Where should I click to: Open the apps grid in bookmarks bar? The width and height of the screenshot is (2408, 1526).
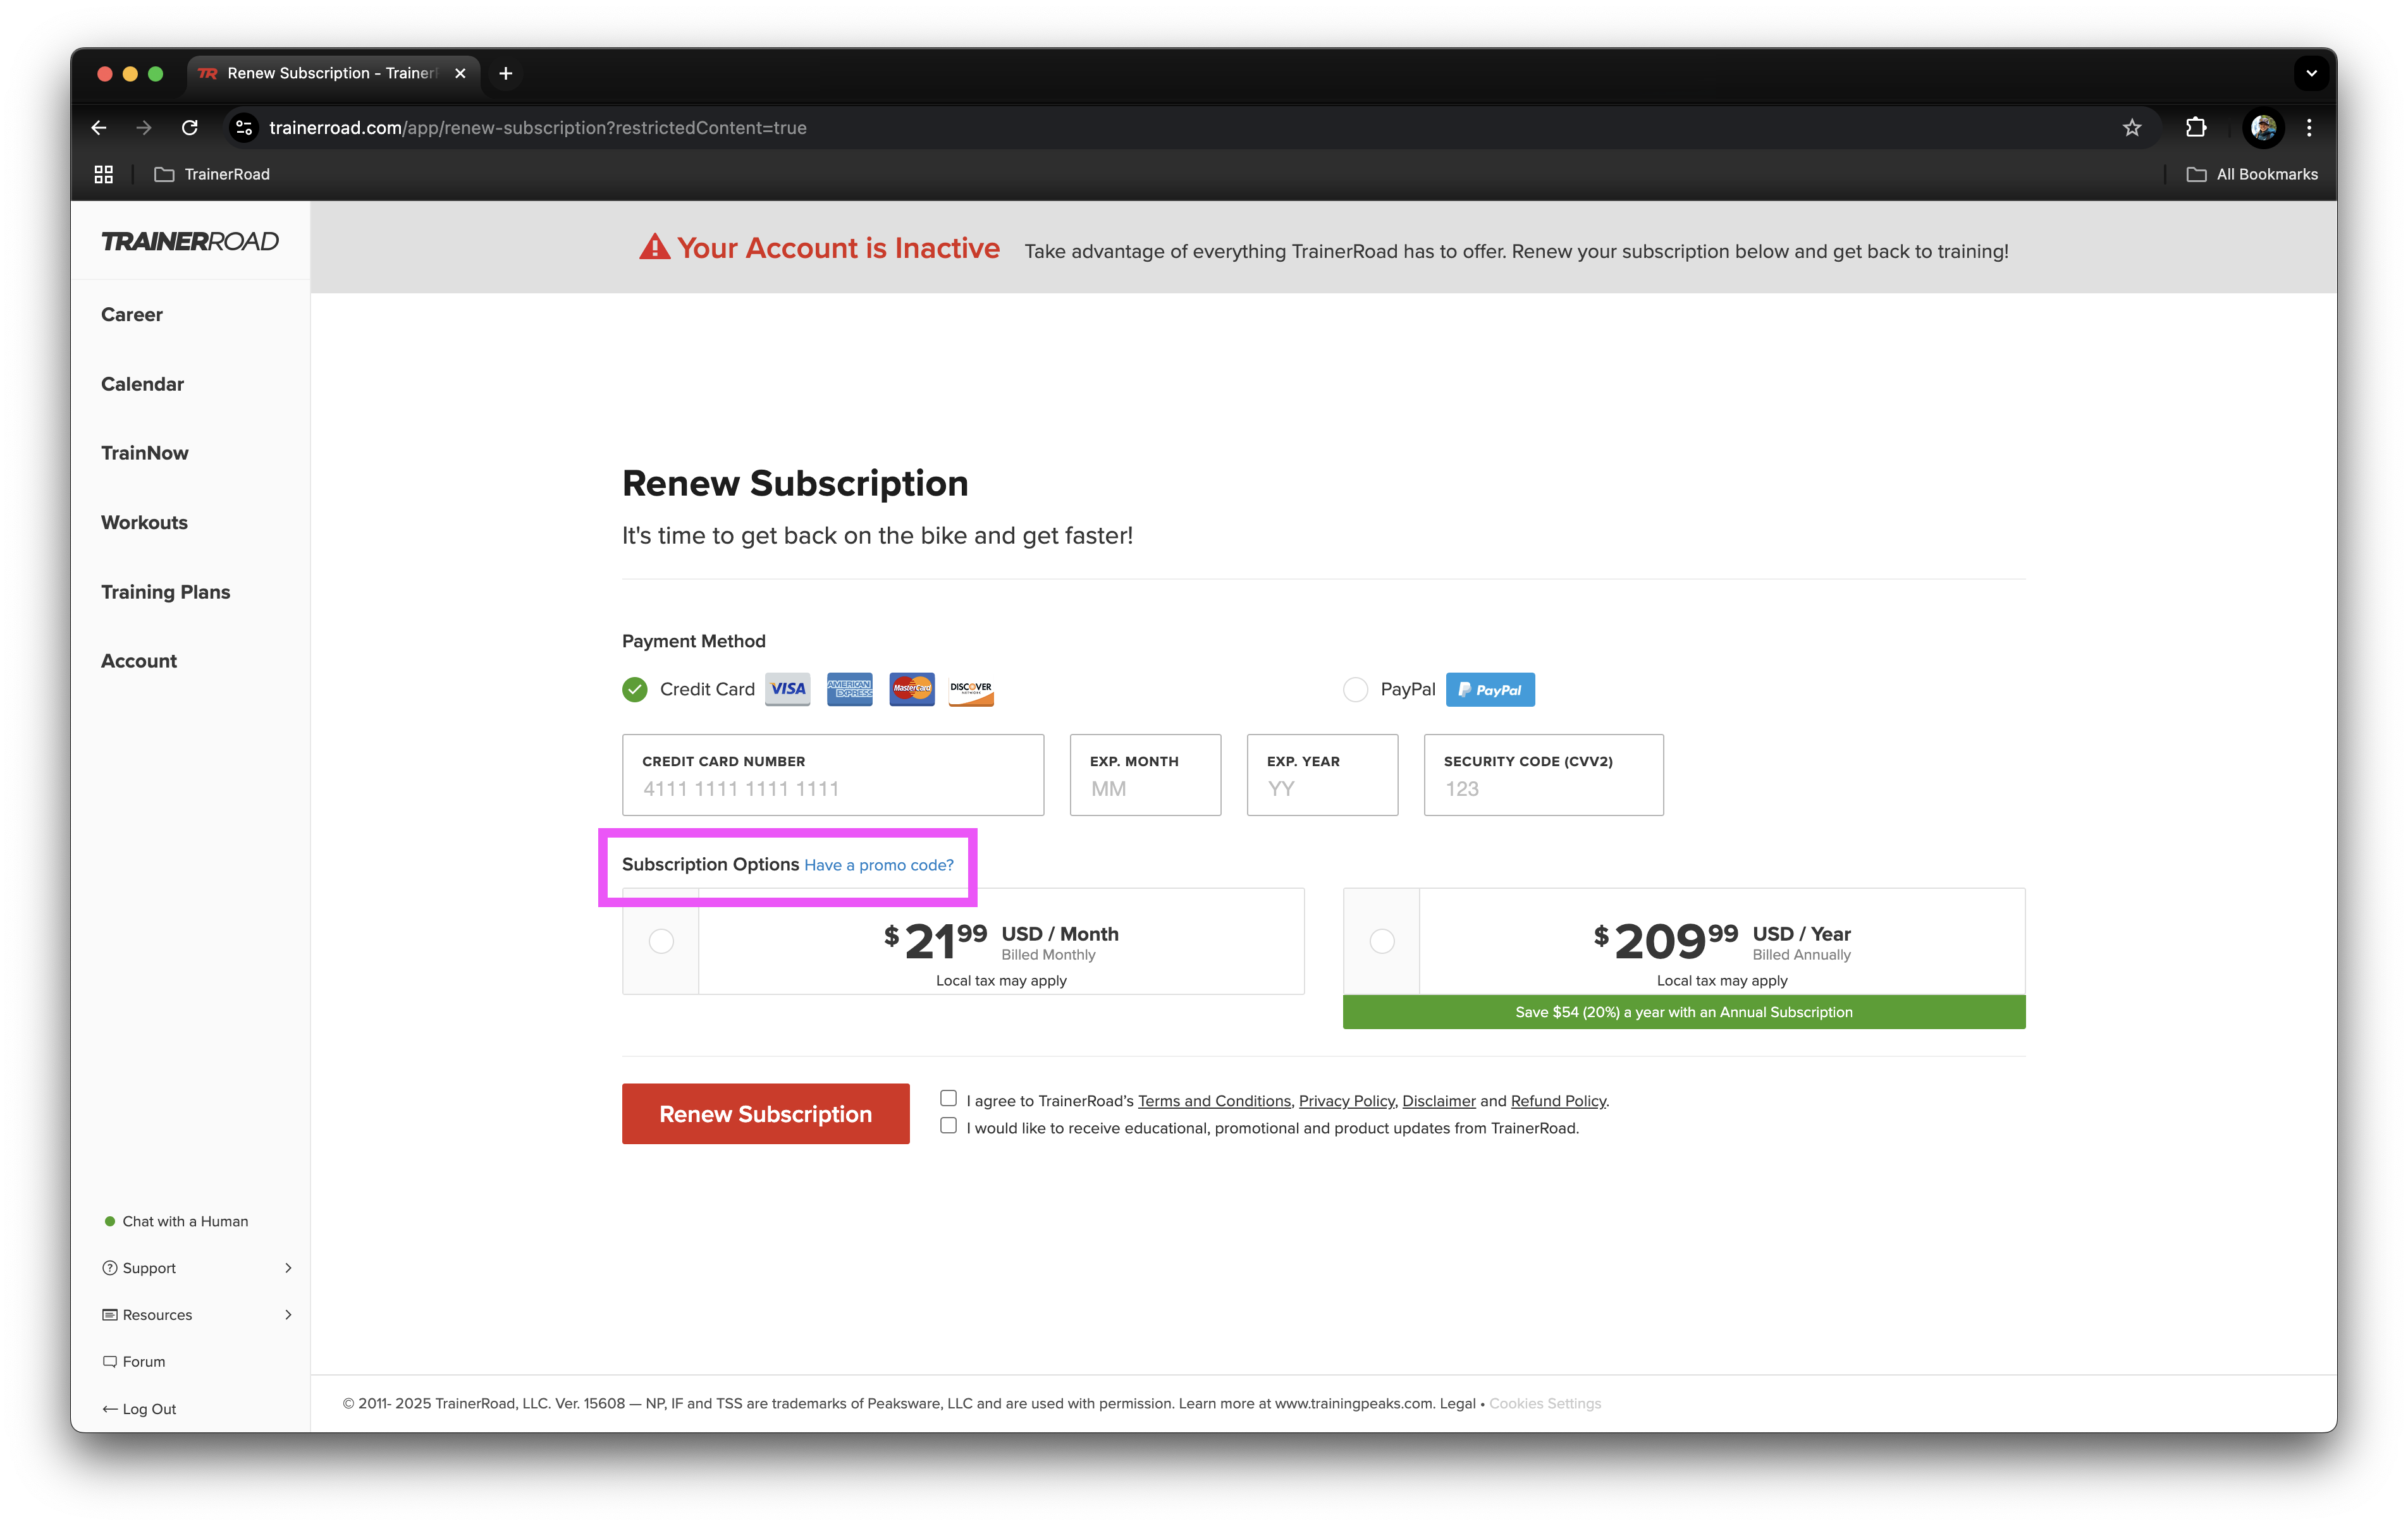104,174
